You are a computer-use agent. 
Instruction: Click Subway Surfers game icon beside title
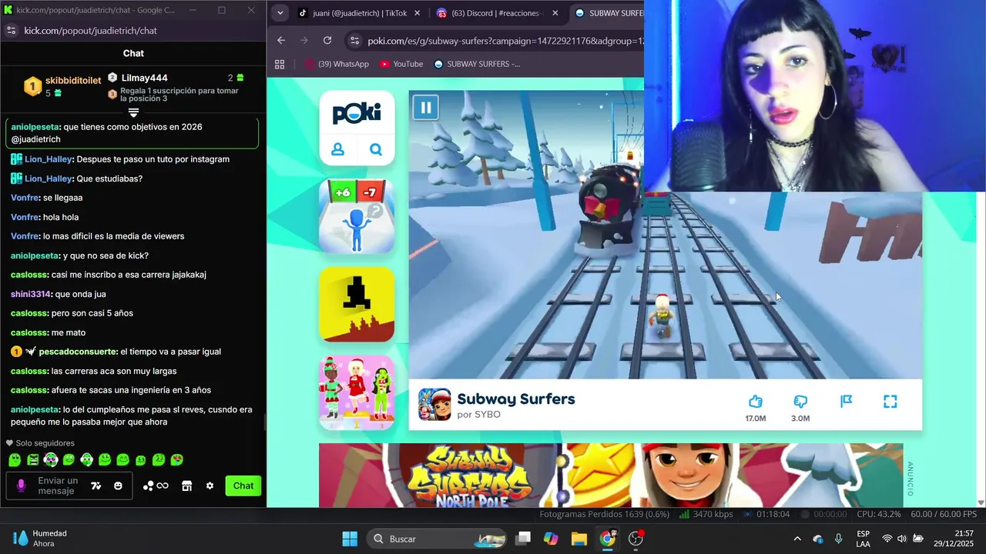434,404
